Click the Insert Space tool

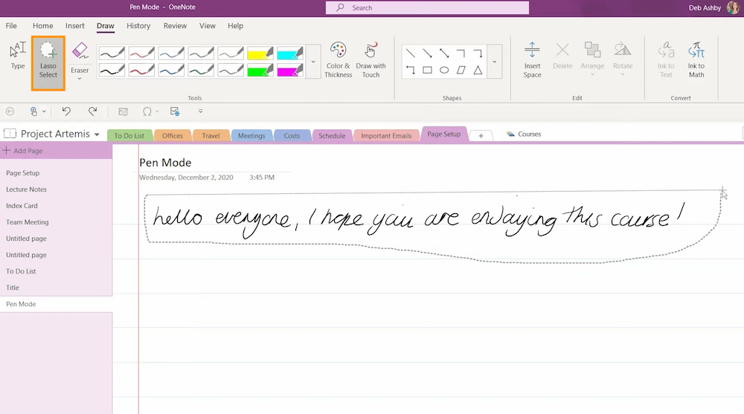532,59
